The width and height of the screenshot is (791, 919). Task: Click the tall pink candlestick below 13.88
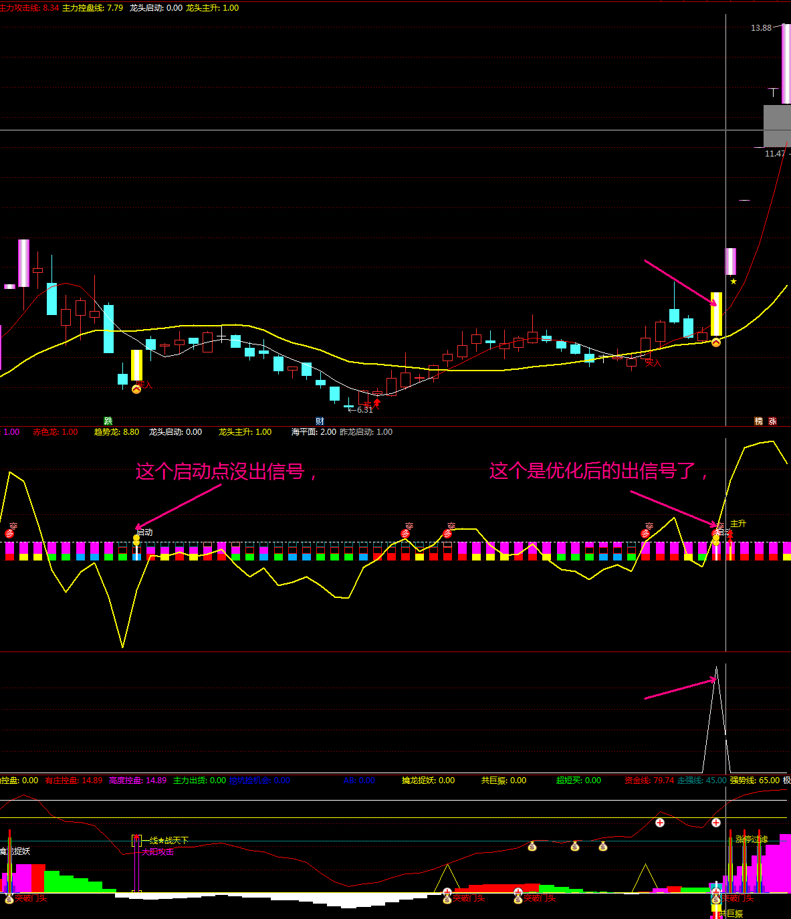click(x=786, y=64)
